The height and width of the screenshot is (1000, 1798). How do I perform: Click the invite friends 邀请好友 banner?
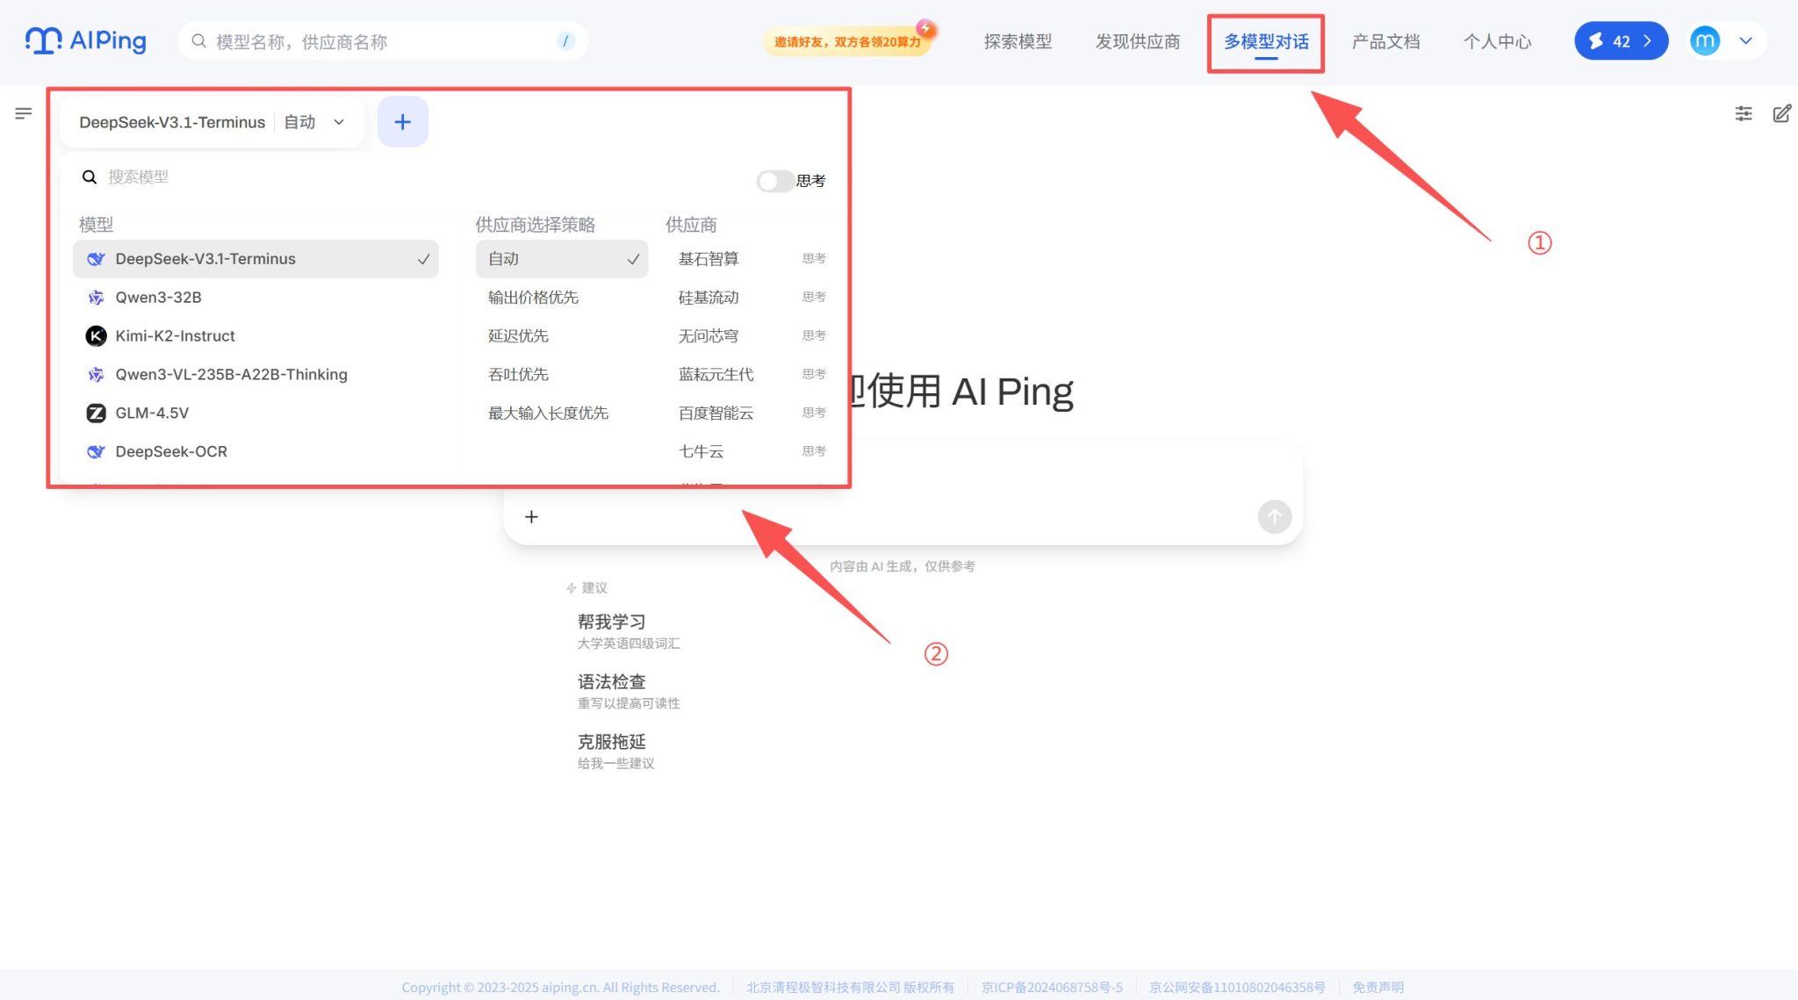pos(847,41)
